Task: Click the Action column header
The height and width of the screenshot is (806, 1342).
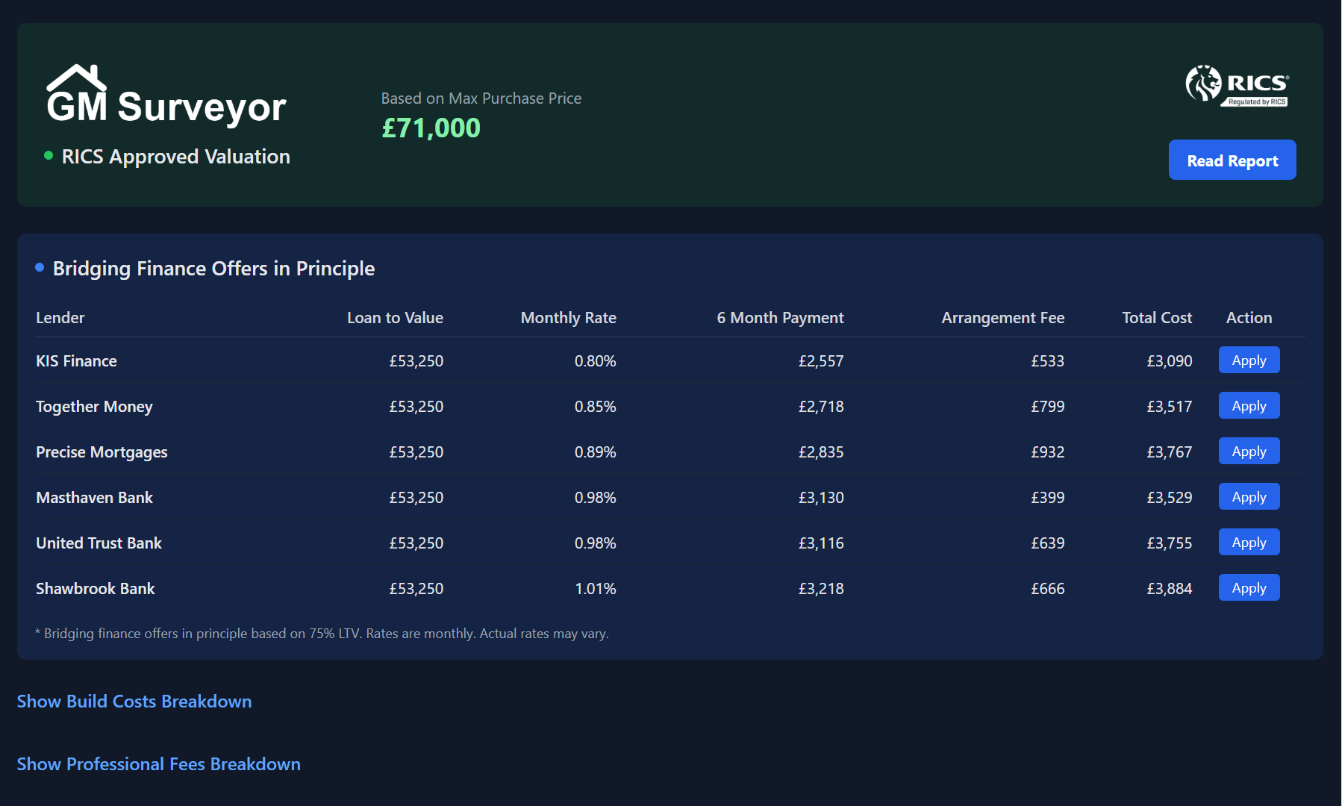Action: coord(1249,318)
